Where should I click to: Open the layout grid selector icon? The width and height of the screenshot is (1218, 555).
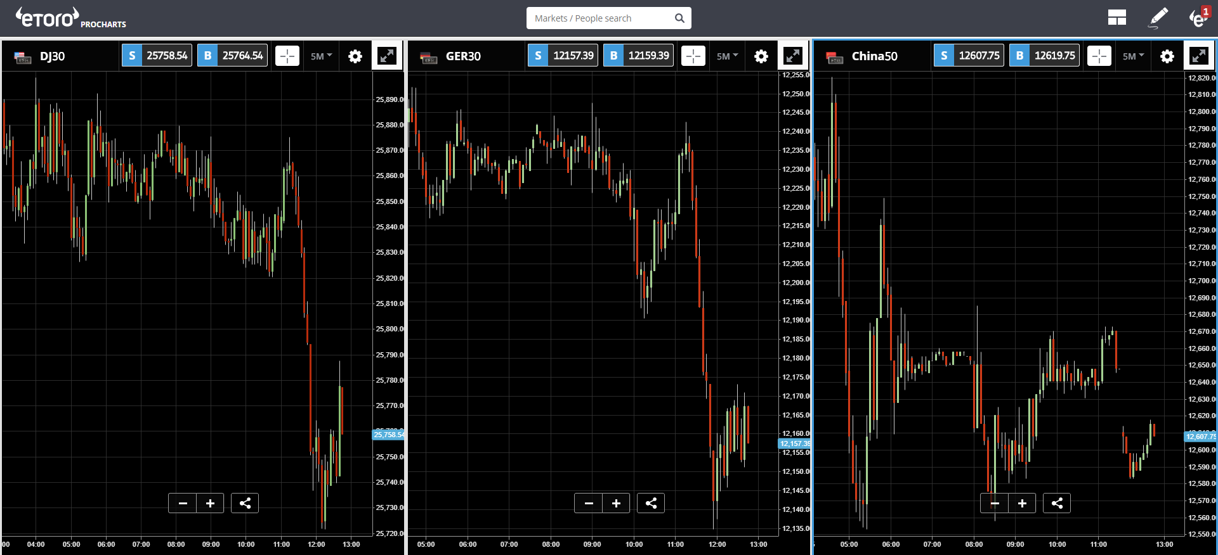click(1116, 18)
